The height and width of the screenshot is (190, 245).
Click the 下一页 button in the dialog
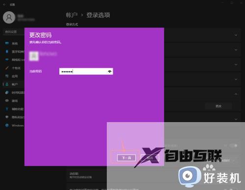(x=126, y=158)
